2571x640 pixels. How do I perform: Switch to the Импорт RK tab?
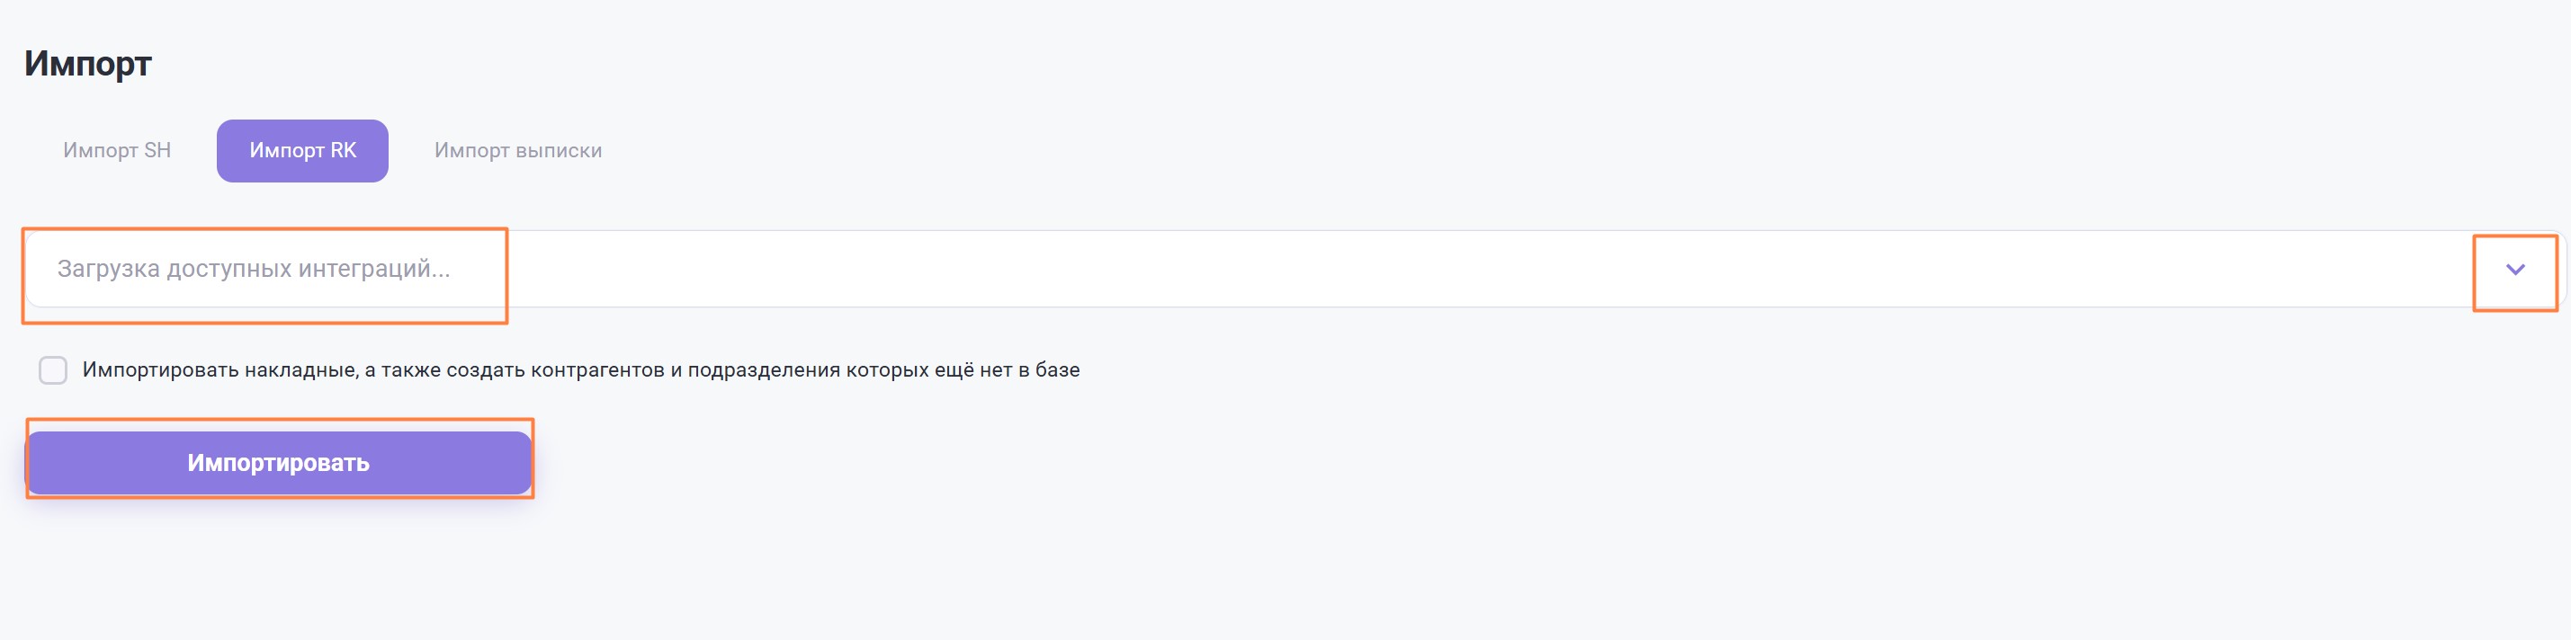pyautogui.click(x=302, y=150)
